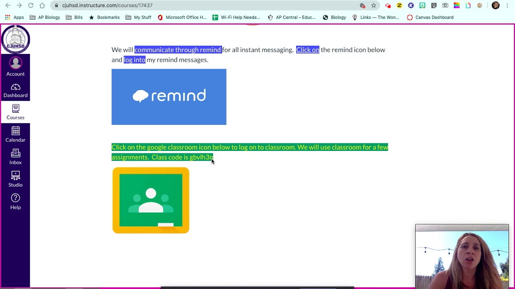Click the address bar URL
Screen dimensions: 515x289
click(107, 5)
